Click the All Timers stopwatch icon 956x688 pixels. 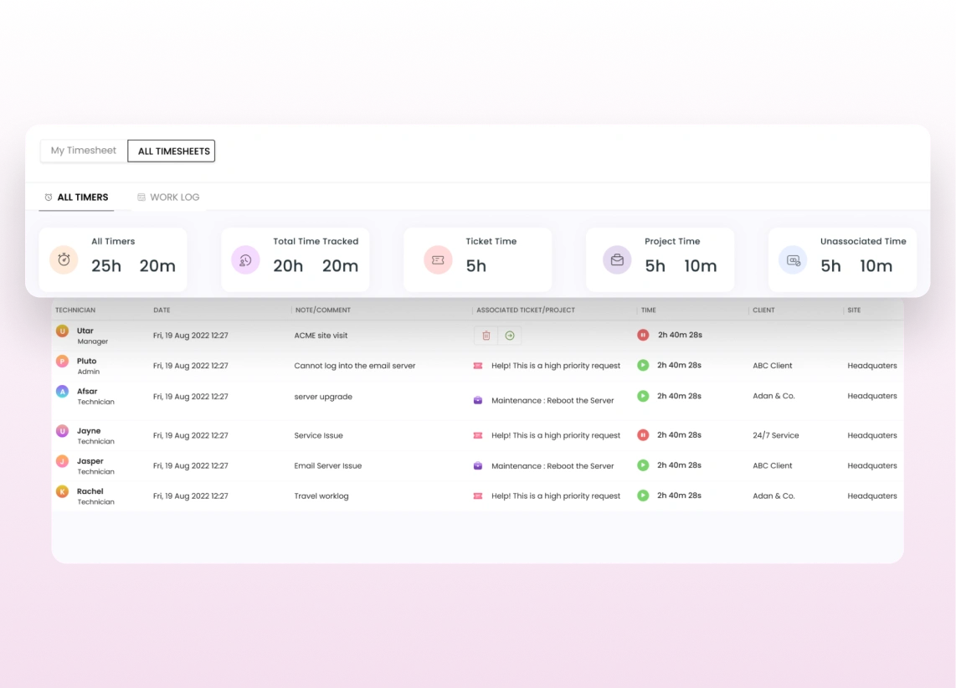(x=64, y=259)
